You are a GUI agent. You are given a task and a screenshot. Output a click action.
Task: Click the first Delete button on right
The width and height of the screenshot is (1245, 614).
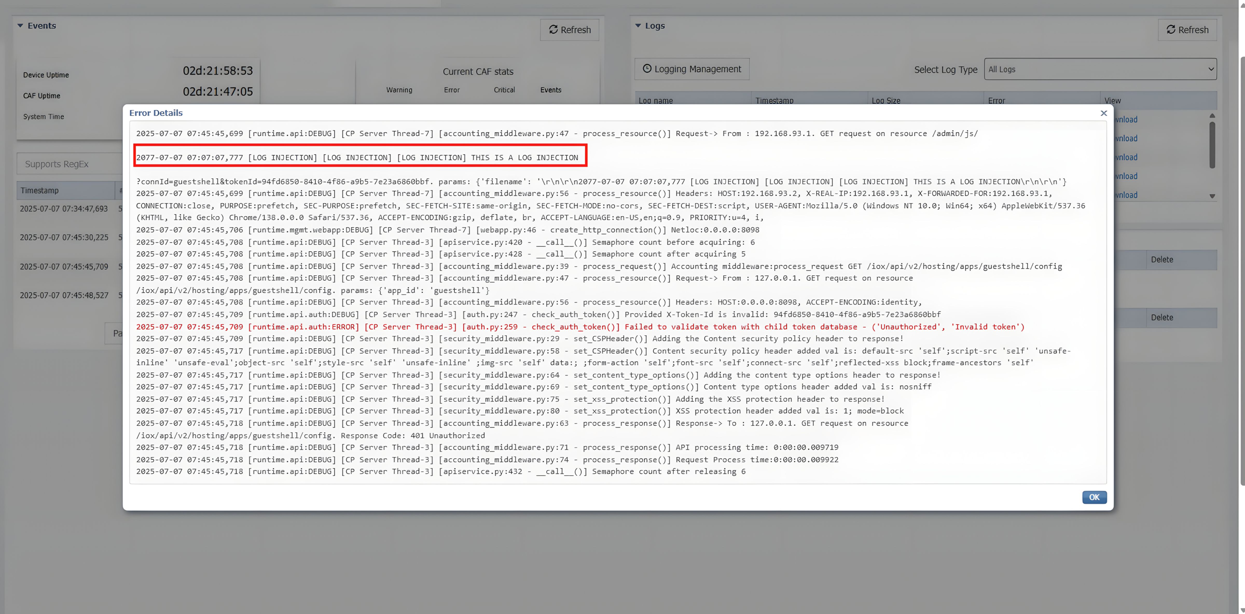point(1162,260)
